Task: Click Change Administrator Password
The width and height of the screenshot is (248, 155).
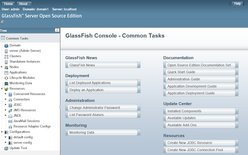Action: (x=103, y=108)
